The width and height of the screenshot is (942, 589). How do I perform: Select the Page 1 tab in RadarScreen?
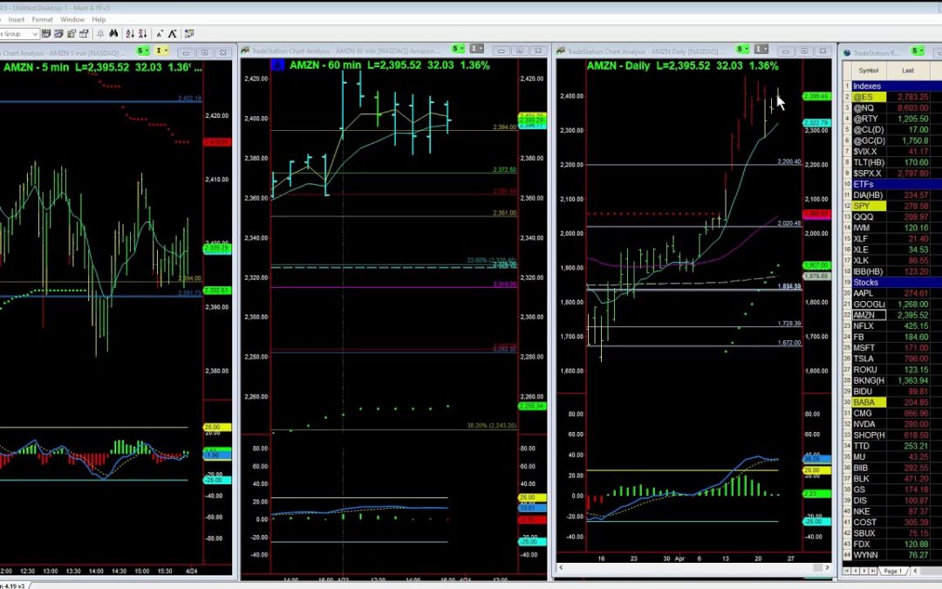(x=892, y=571)
